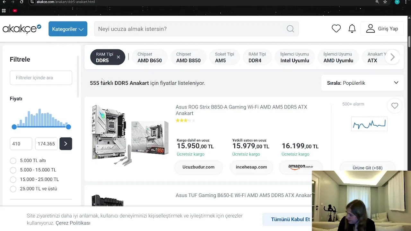411x231 pixels.
Task: Filter by Chipset AMD B850
Action: (188, 57)
